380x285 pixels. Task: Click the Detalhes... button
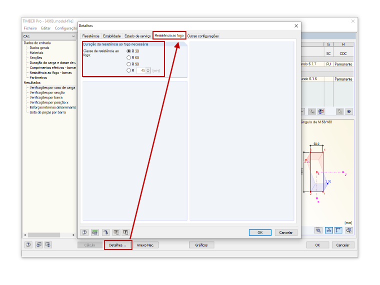pyautogui.click(x=117, y=245)
